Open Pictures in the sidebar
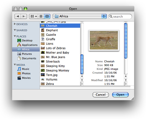This screenshot has width=146, height=119. (26, 54)
